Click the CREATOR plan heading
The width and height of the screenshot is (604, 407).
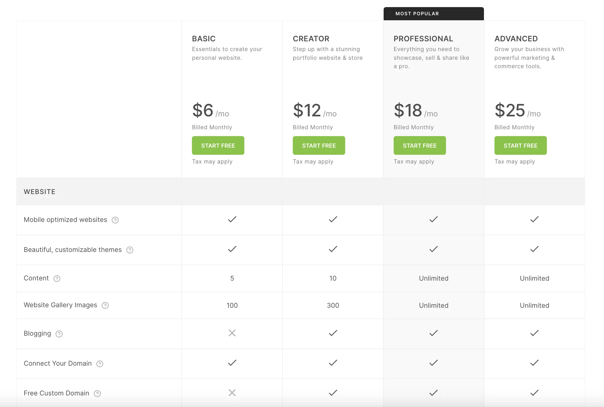point(311,39)
